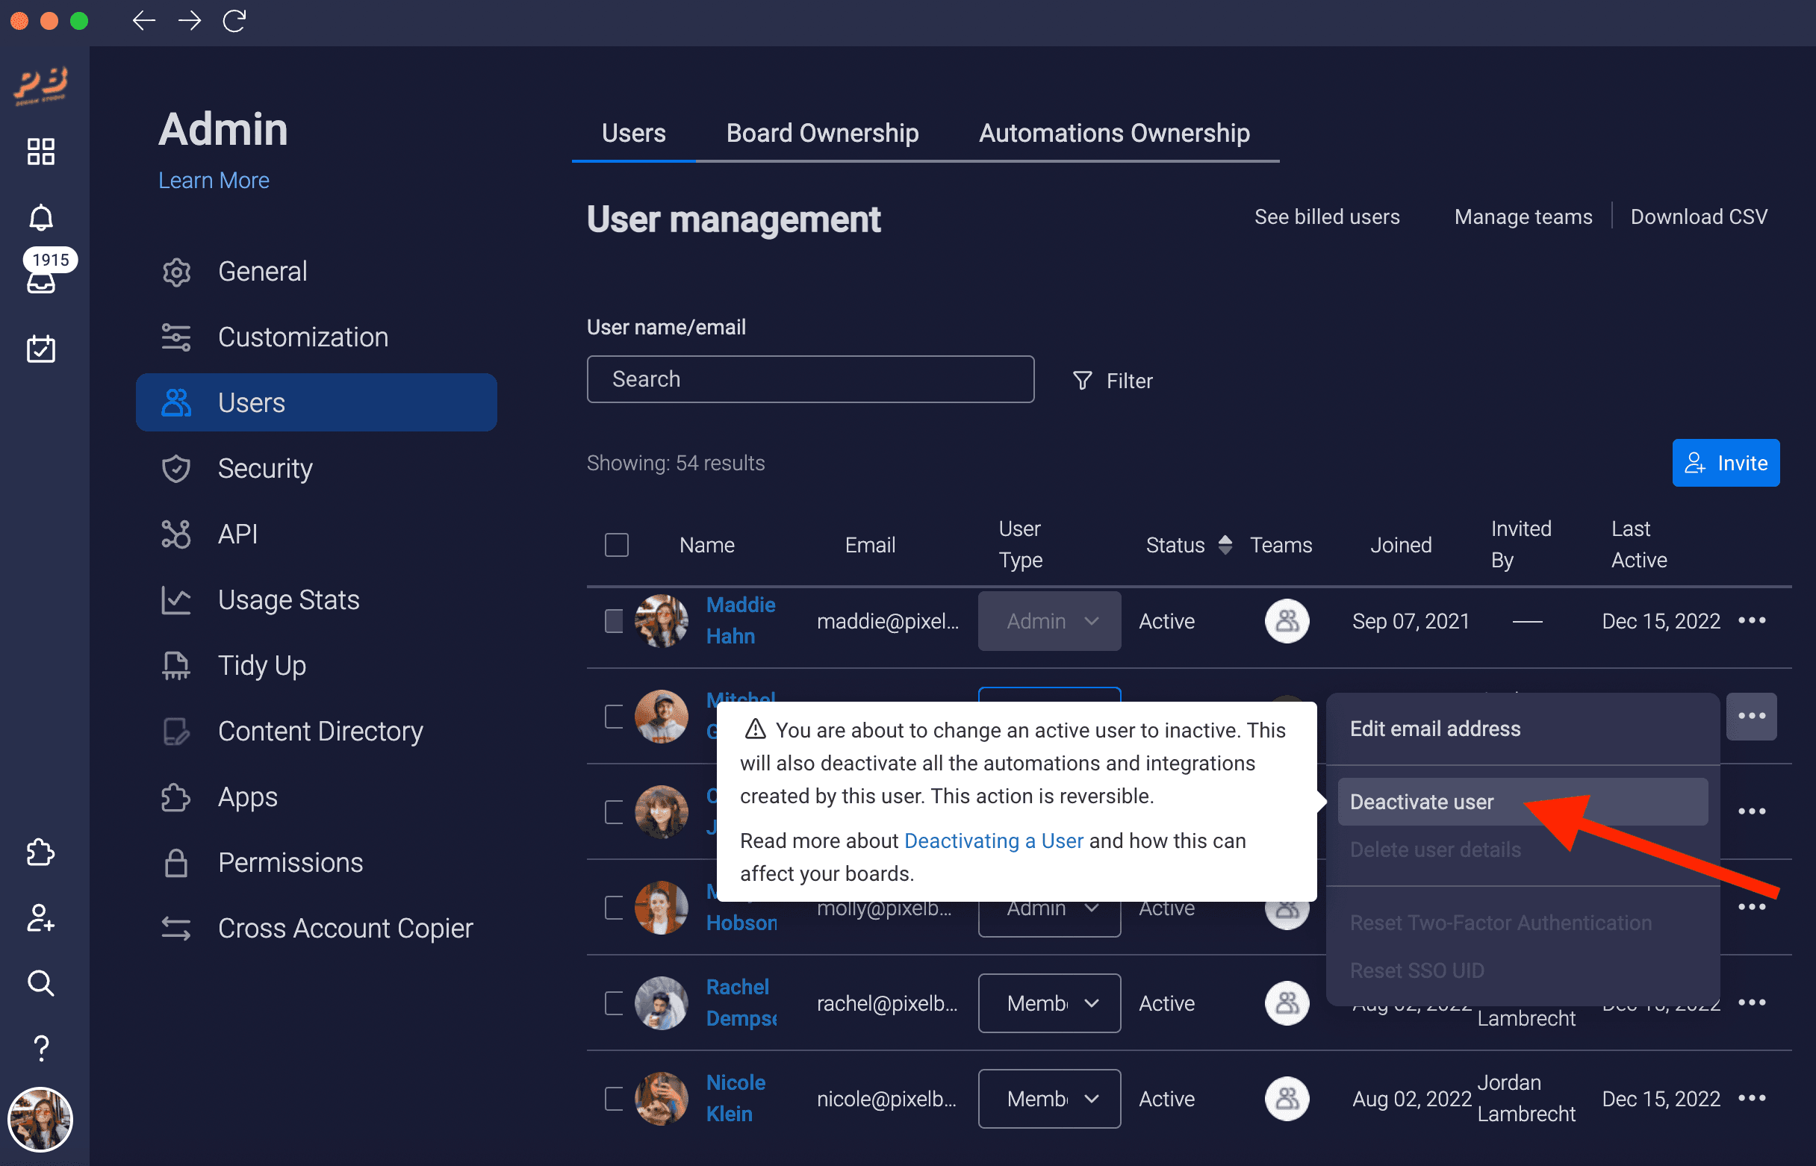Open the inbox with 1915 badge
Screen dimensions: 1816x1166
tap(41, 281)
